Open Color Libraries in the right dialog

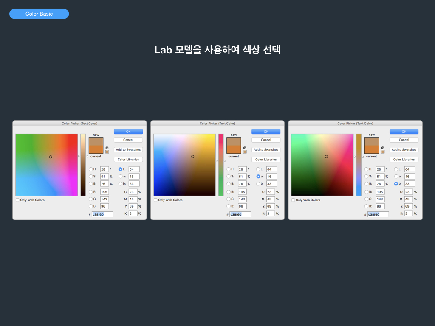click(404, 160)
